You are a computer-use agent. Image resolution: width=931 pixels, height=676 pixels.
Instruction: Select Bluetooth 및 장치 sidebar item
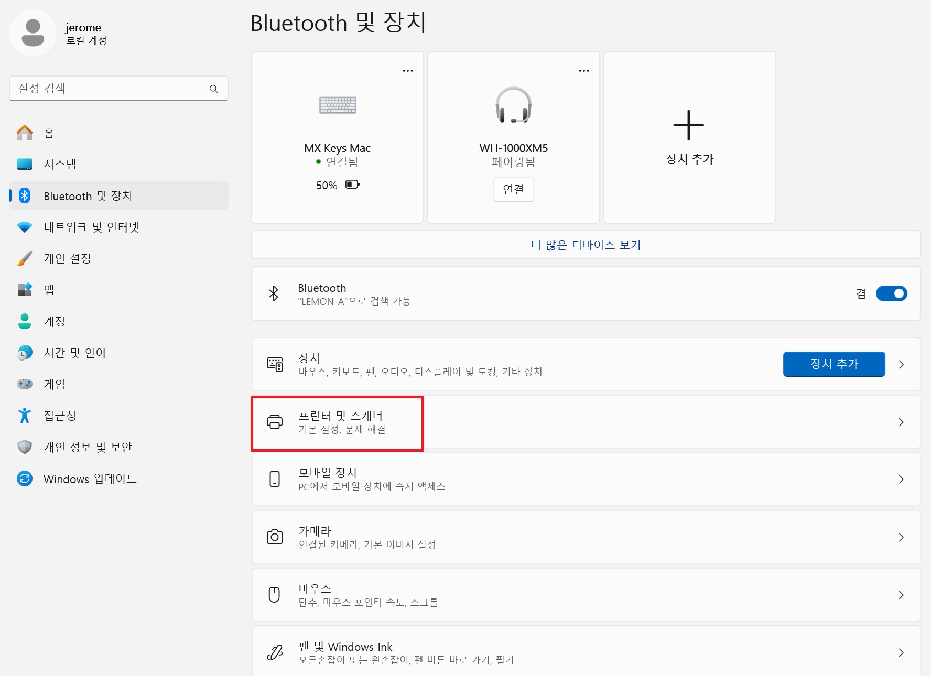coord(119,195)
